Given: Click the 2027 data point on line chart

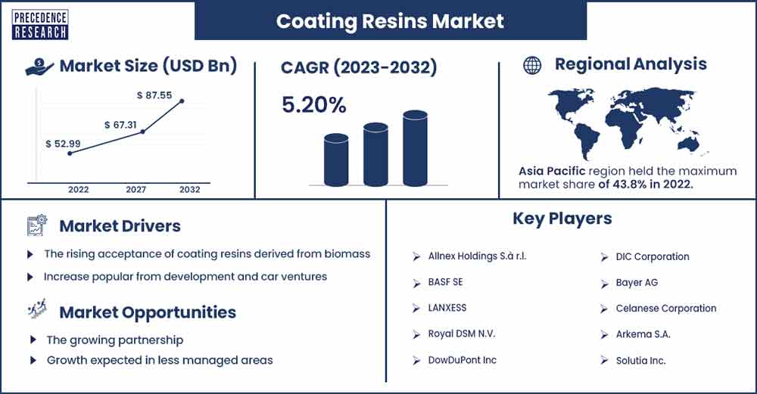Looking at the screenshot, I should (x=142, y=131).
